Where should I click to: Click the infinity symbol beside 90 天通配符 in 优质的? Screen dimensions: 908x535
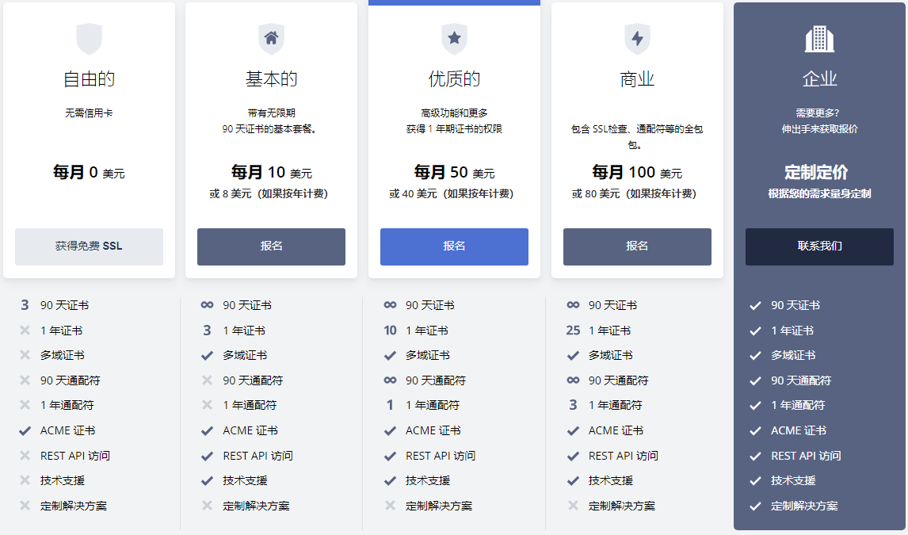[x=389, y=380]
